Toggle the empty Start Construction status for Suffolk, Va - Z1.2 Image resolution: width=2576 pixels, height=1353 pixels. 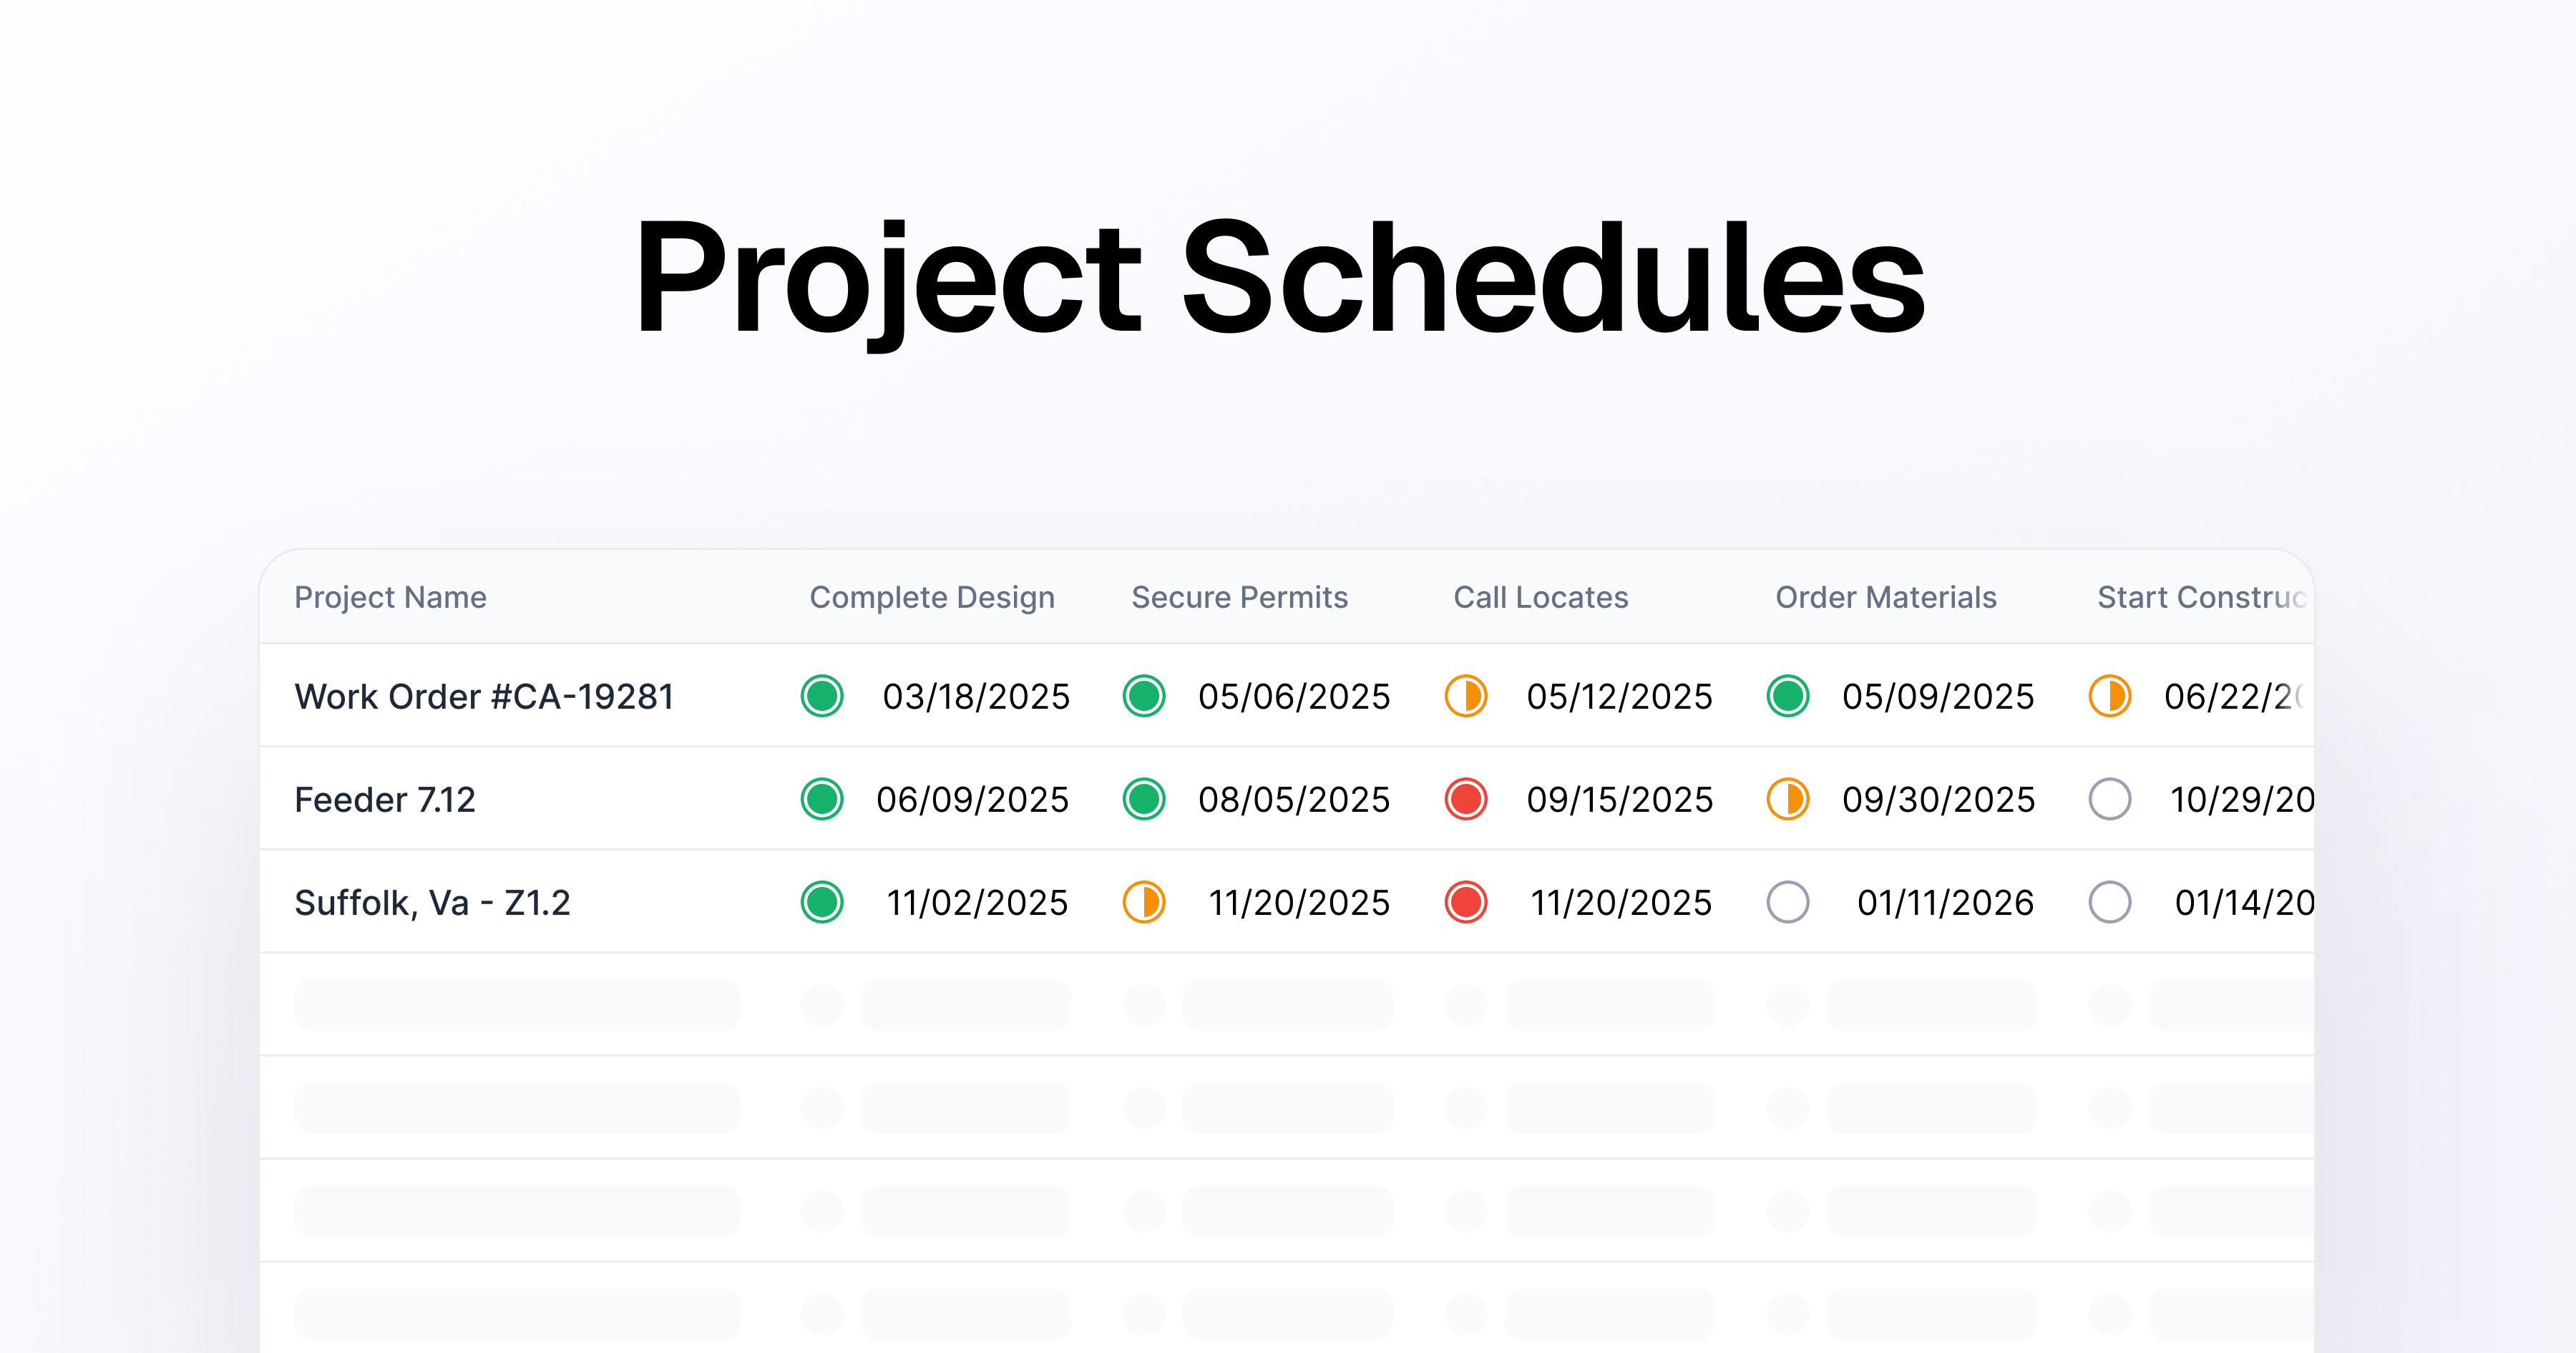pos(2110,902)
